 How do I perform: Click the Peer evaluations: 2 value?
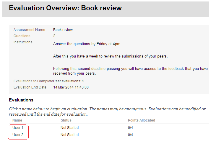69,81
